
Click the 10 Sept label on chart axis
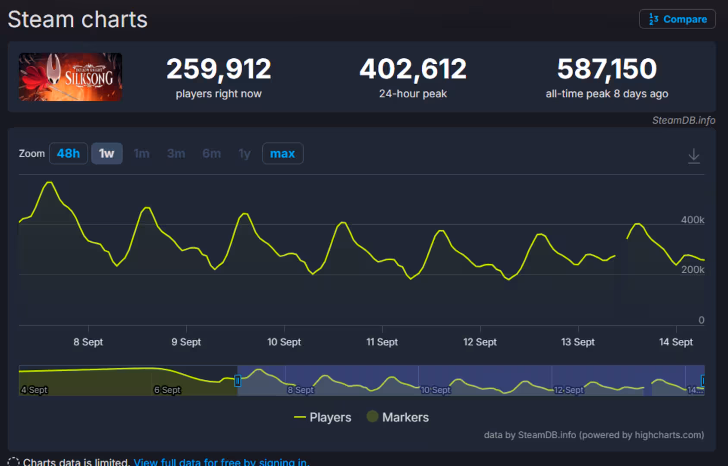click(x=284, y=342)
